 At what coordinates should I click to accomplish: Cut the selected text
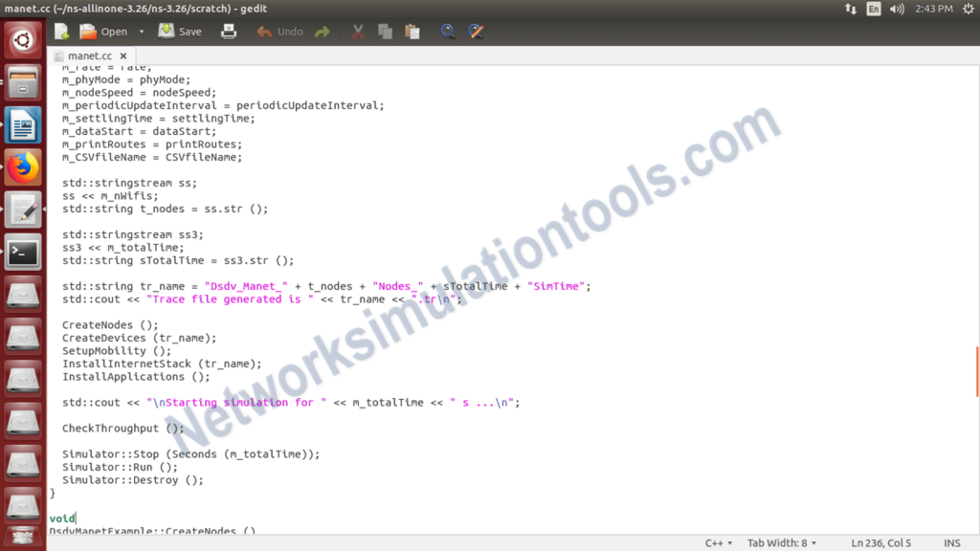click(357, 31)
